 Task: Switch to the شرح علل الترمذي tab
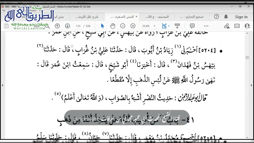tap(87, 17)
